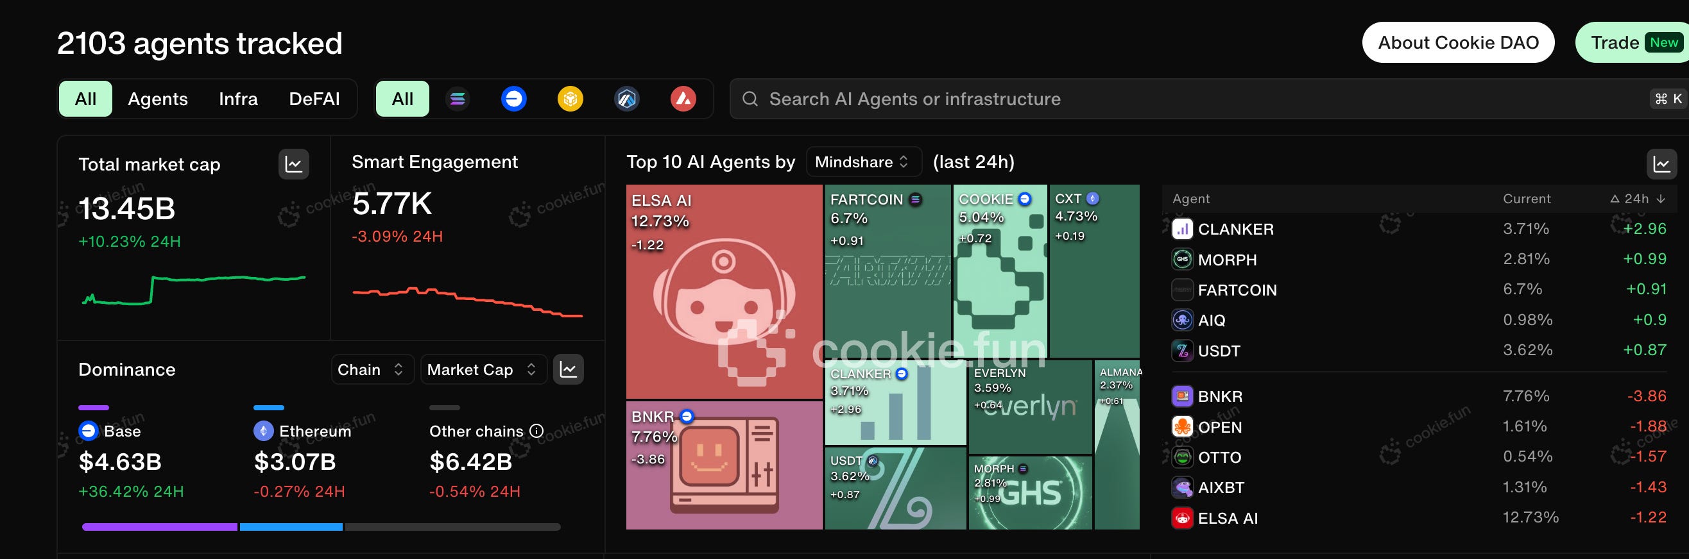Image resolution: width=1689 pixels, height=559 pixels.
Task: Filter by Avalanche chain icon
Action: 683,99
